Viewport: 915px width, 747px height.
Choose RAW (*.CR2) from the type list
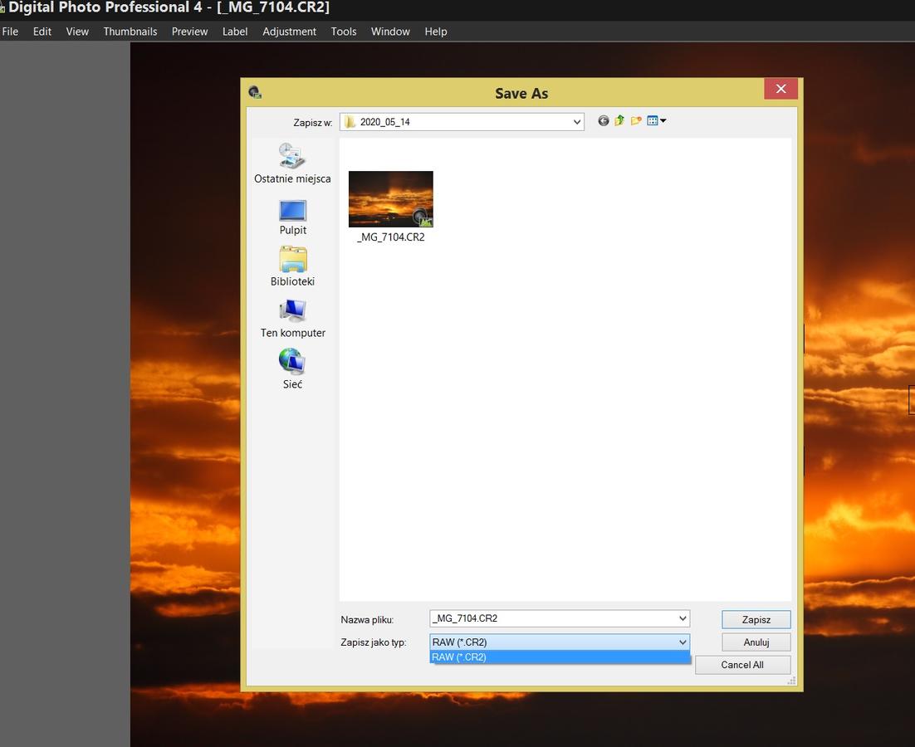point(560,657)
